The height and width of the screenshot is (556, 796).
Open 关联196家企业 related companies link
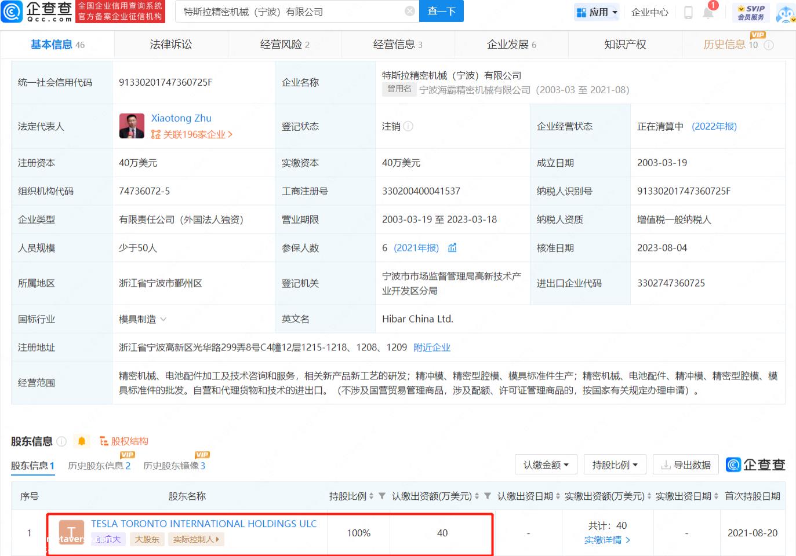click(x=192, y=134)
